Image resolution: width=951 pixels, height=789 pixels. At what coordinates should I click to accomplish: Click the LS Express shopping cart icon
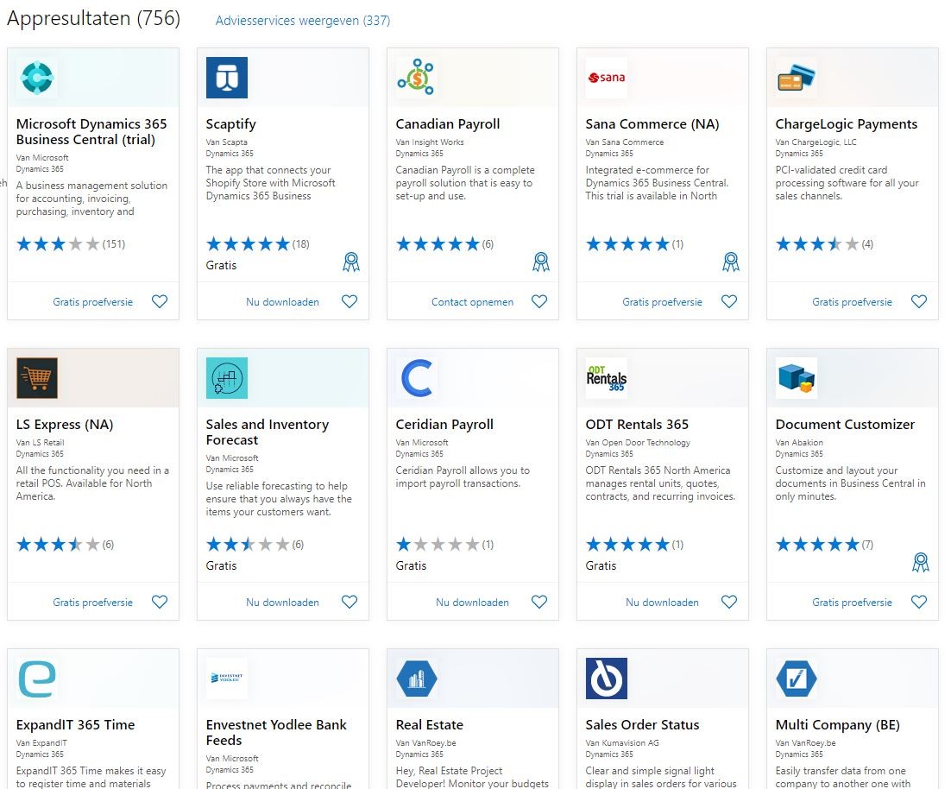(x=37, y=378)
